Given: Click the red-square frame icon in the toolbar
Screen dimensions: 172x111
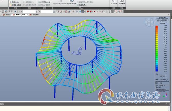Looking at the screenshot, I should [x=66, y=12].
